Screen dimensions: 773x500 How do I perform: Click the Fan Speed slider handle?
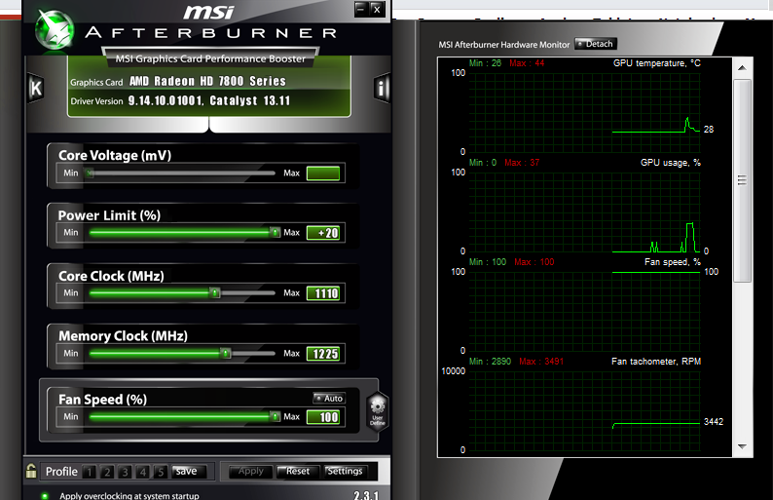coord(276,416)
